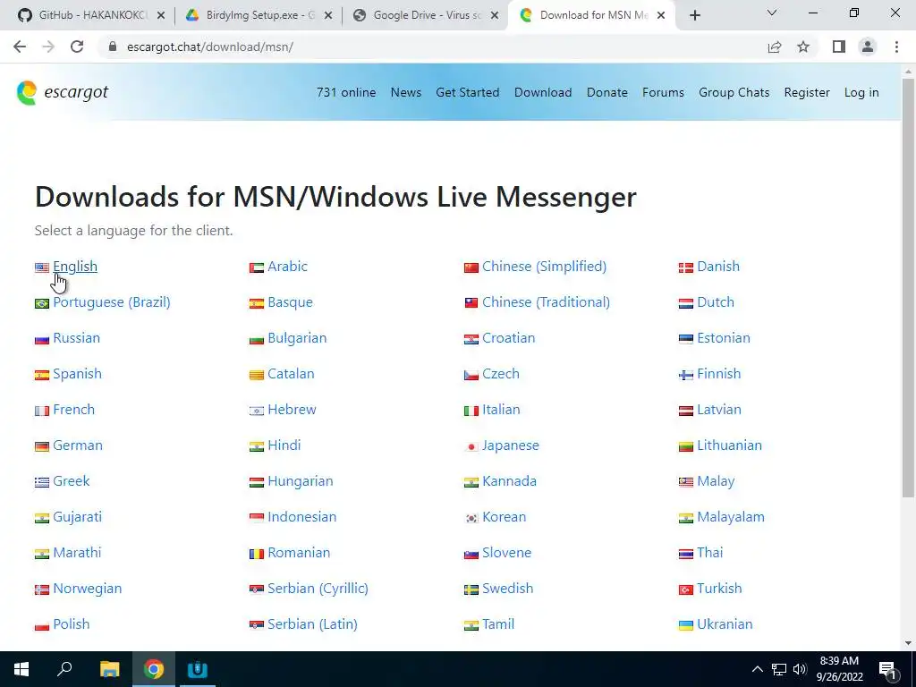Viewport: 916px width, 687px height.
Task: Click the German flag icon
Action: [x=42, y=447]
